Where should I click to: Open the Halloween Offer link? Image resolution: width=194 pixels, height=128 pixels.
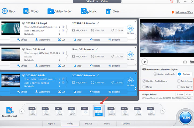[x=184, y=12]
